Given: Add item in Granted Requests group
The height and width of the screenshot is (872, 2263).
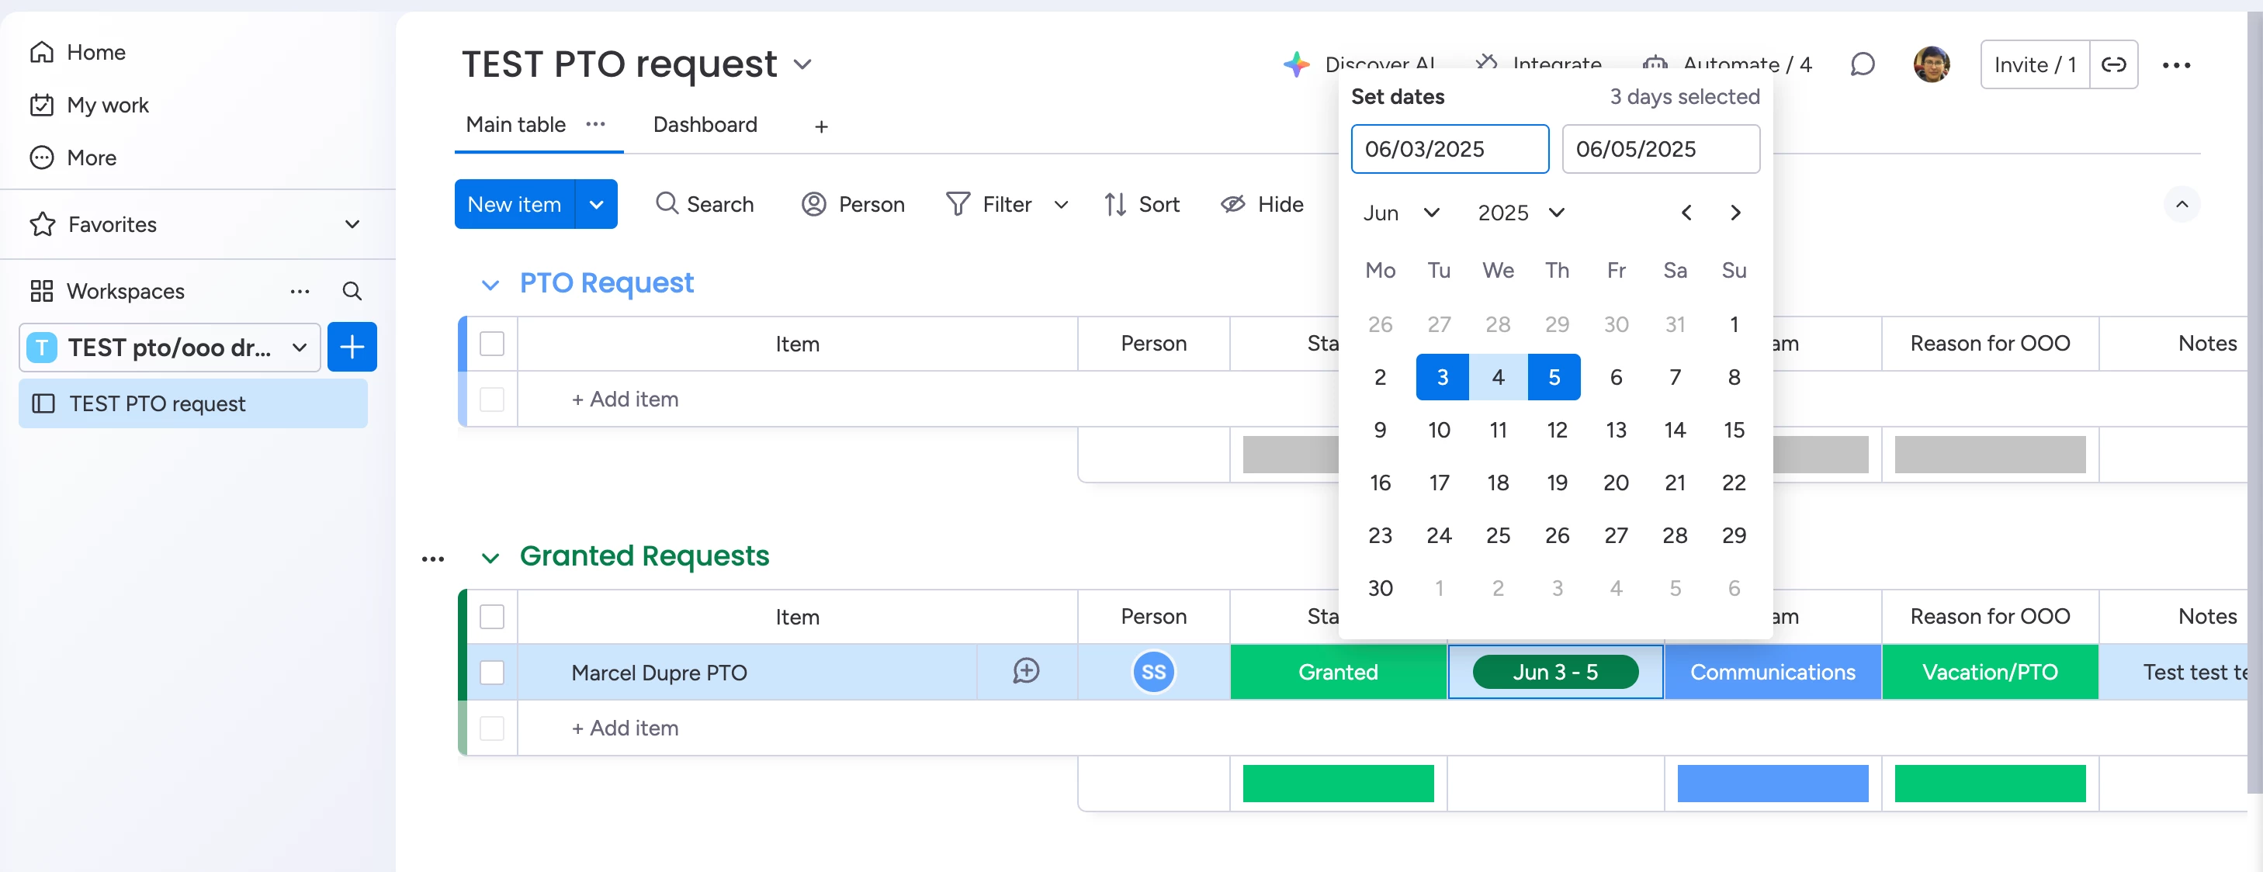Looking at the screenshot, I should point(625,728).
